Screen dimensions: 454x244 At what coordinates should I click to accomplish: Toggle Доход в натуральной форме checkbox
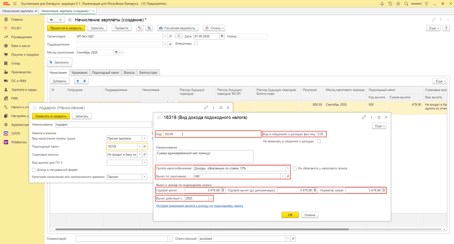[x=34, y=170]
